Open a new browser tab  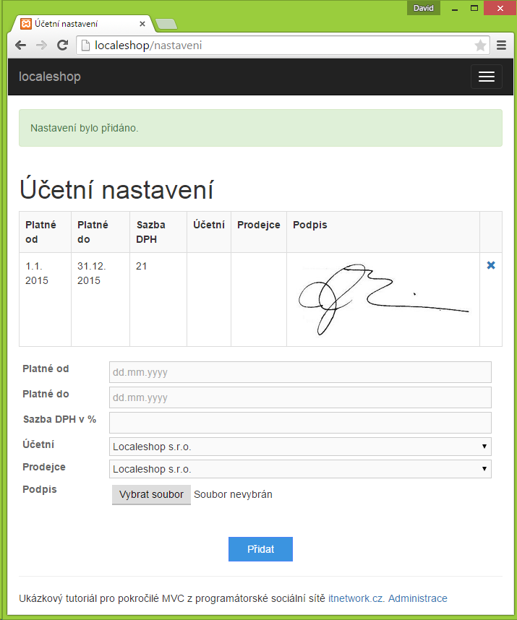coord(166,24)
